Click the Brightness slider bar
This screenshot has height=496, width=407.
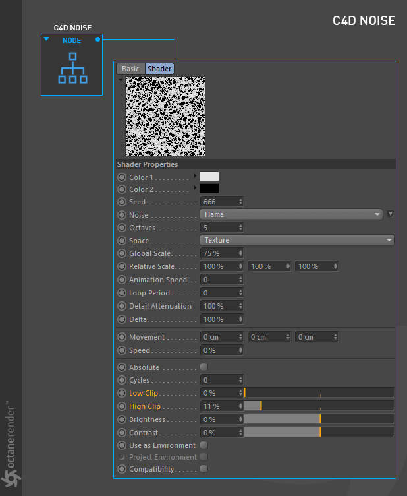(319, 419)
